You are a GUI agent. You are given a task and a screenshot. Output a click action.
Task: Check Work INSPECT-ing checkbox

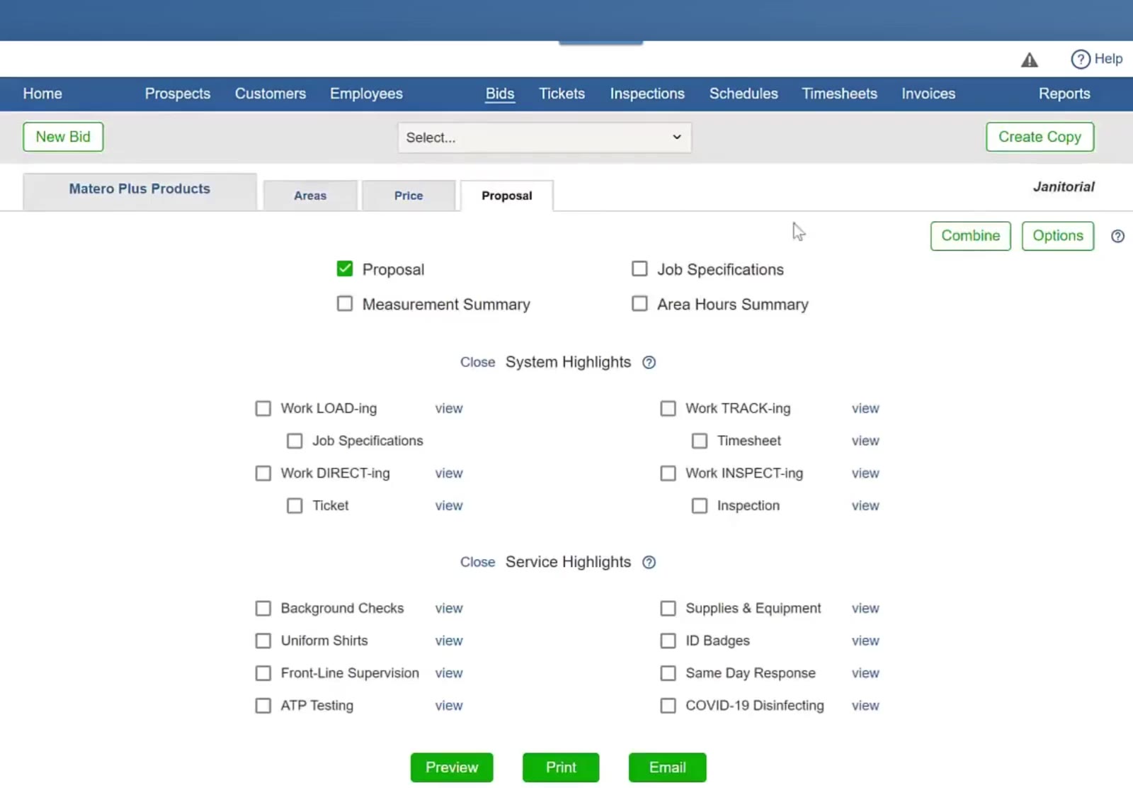[x=668, y=473]
